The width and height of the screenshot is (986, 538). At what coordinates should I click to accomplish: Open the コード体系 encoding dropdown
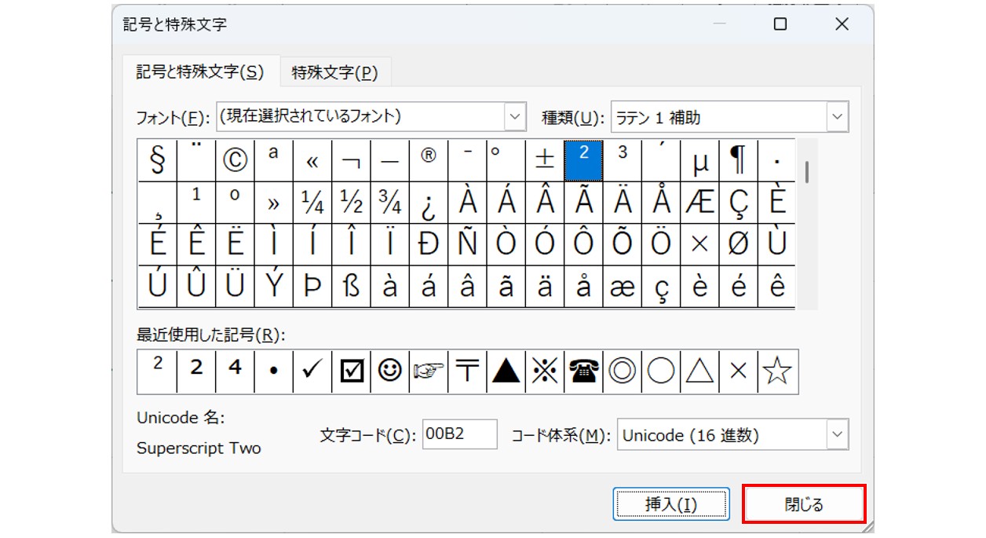pyautogui.click(x=838, y=434)
